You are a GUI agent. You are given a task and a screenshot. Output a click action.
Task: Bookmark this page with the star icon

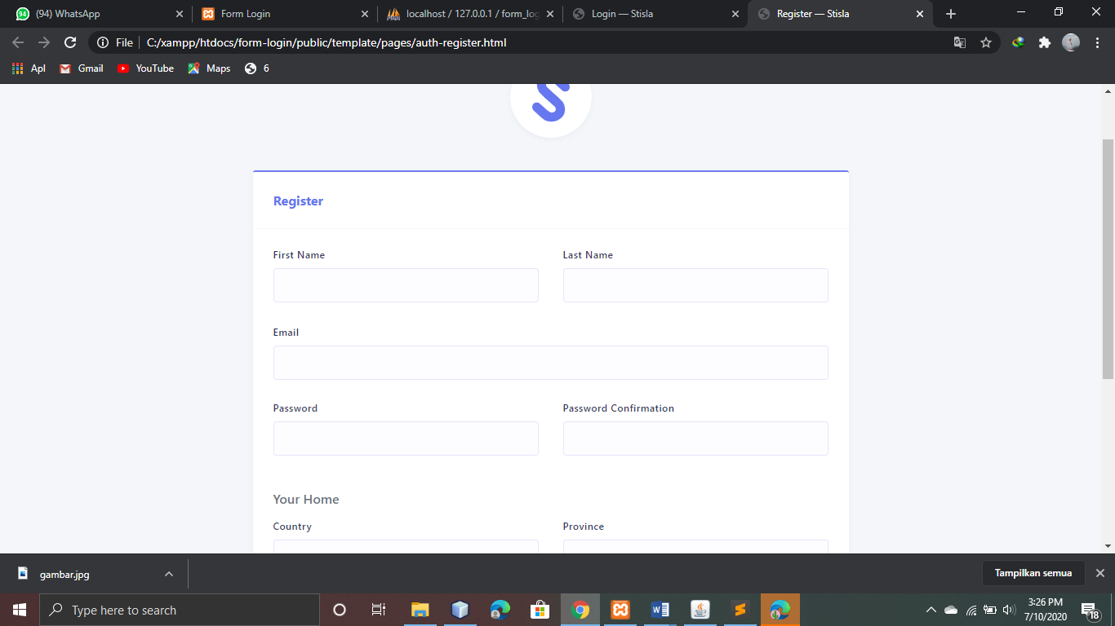[986, 42]
